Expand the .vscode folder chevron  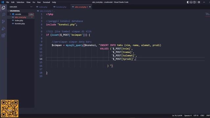tap(10, 14)
